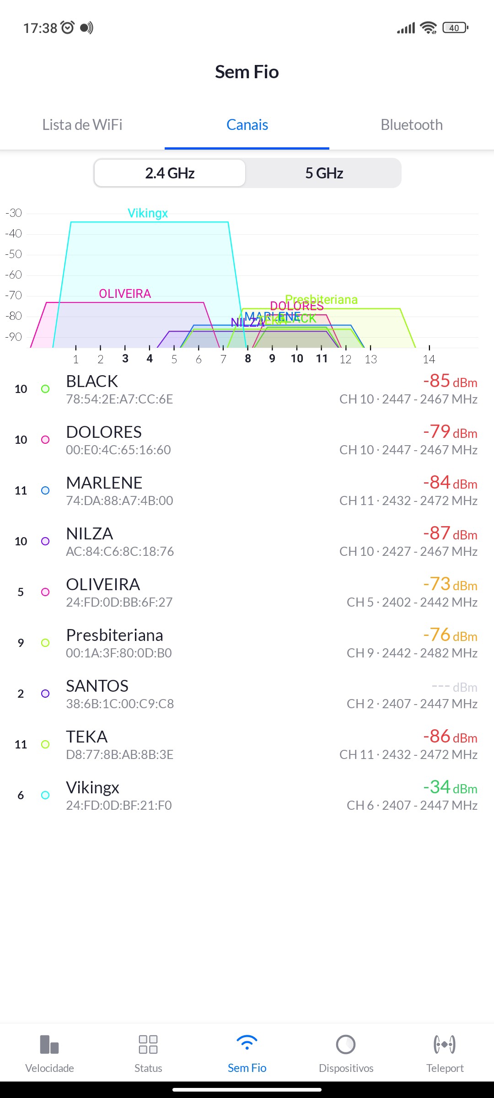The height and width of the screenshot is (1098, 494).
Task: Tap the SANTOS network row
Action: (x=247, y=694)
